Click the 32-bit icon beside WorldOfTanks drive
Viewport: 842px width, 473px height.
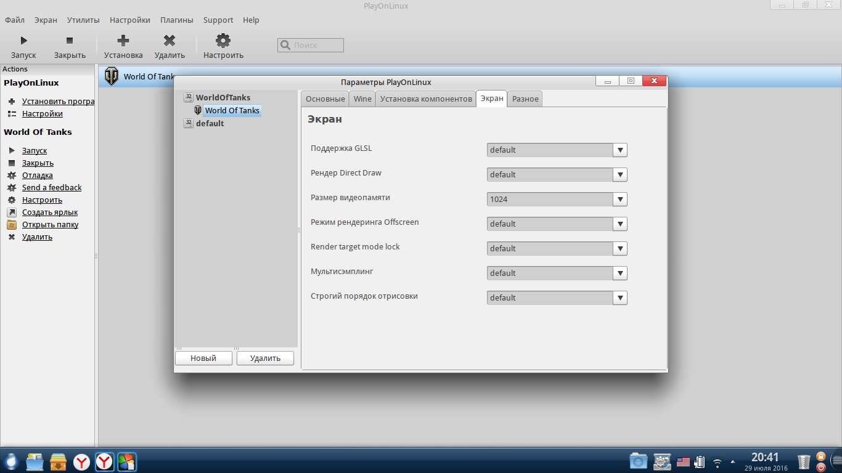pyautogui.click(x=189, y=97)
